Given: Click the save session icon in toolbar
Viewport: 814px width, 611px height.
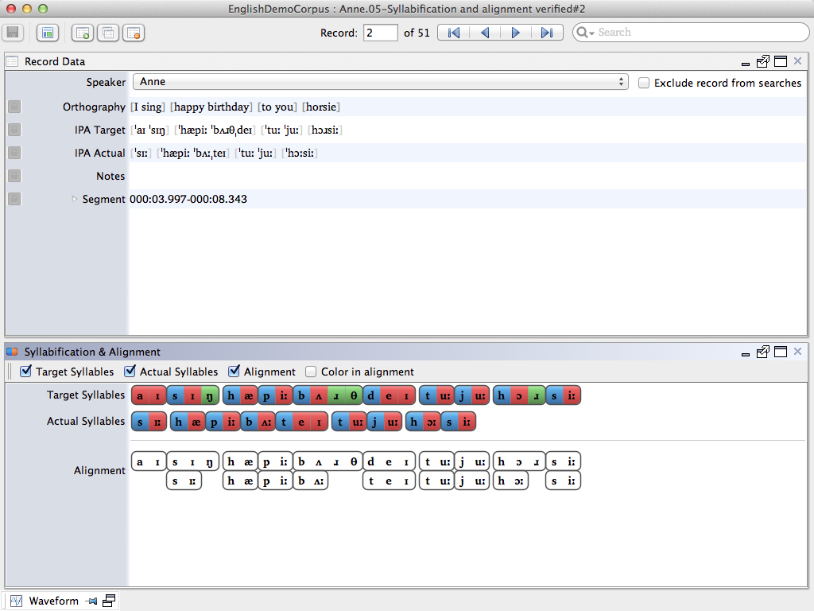Looking at the screenshot, I should [x=12, y=33].
